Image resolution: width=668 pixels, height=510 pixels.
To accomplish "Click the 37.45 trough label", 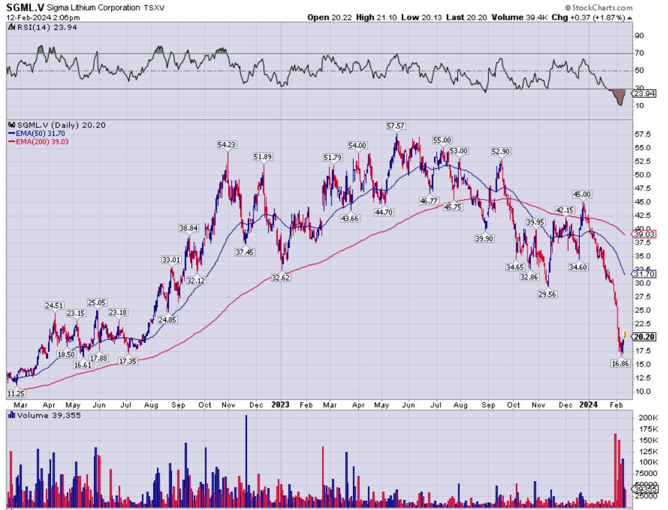I will (x=244, y=252).
